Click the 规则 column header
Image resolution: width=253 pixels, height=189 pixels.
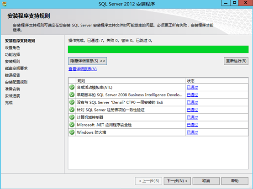click(131, 81)
